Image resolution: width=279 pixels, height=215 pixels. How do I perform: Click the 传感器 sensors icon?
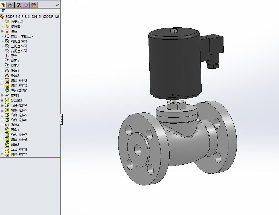7,26
